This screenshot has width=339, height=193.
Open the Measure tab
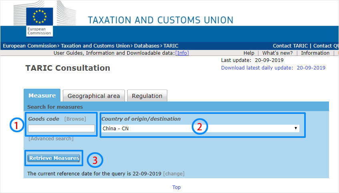click(42, 96)
